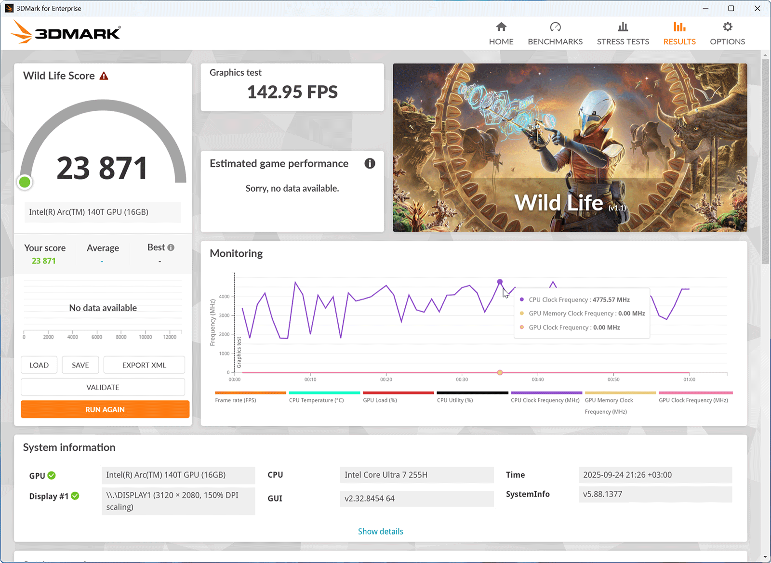Image resolution: width=771 pixels, height=563 pixels.
Task: Click the green check icon next to GPU
Action: pos(52,475)
